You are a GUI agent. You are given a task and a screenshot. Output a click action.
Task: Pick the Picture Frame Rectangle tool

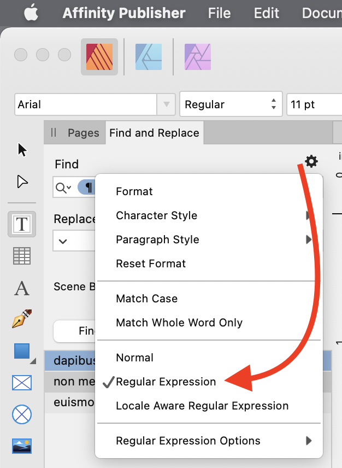pyautogui.click(x=22, y=383)
